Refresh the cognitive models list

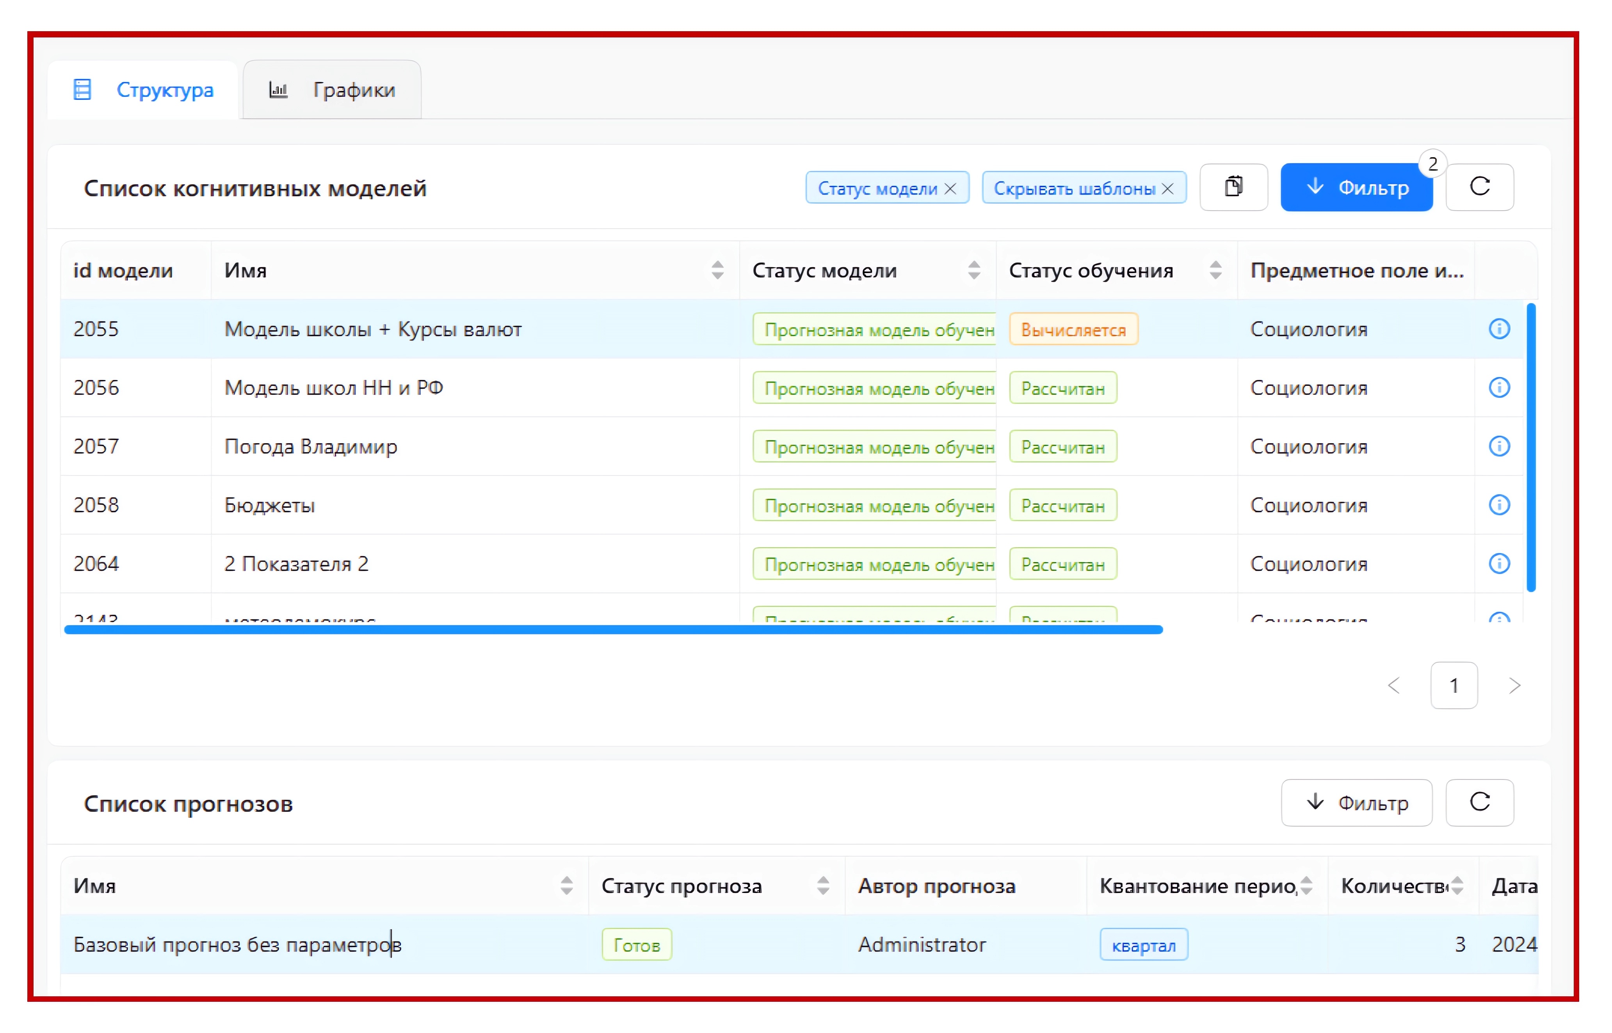click(x=1479, y=186)
